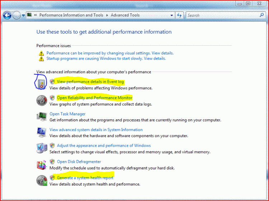Click 'Get information about the programs' description

coord(135,120)
